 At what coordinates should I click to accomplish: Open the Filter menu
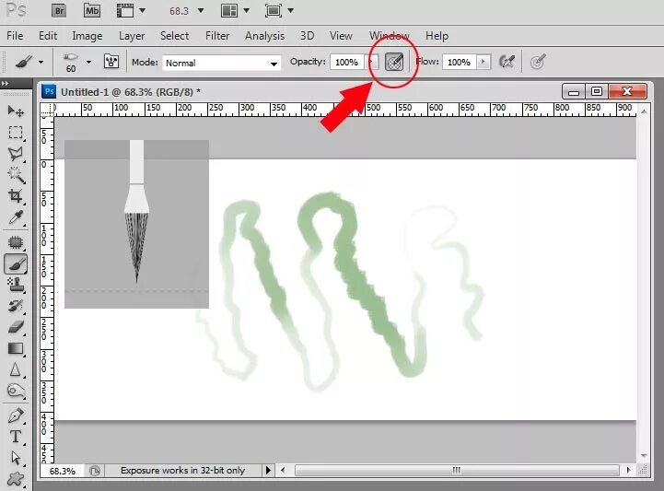click(217, 36)
